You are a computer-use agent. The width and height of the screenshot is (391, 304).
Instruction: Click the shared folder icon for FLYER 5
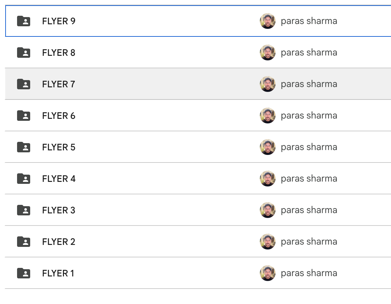[x=24, y=147]
